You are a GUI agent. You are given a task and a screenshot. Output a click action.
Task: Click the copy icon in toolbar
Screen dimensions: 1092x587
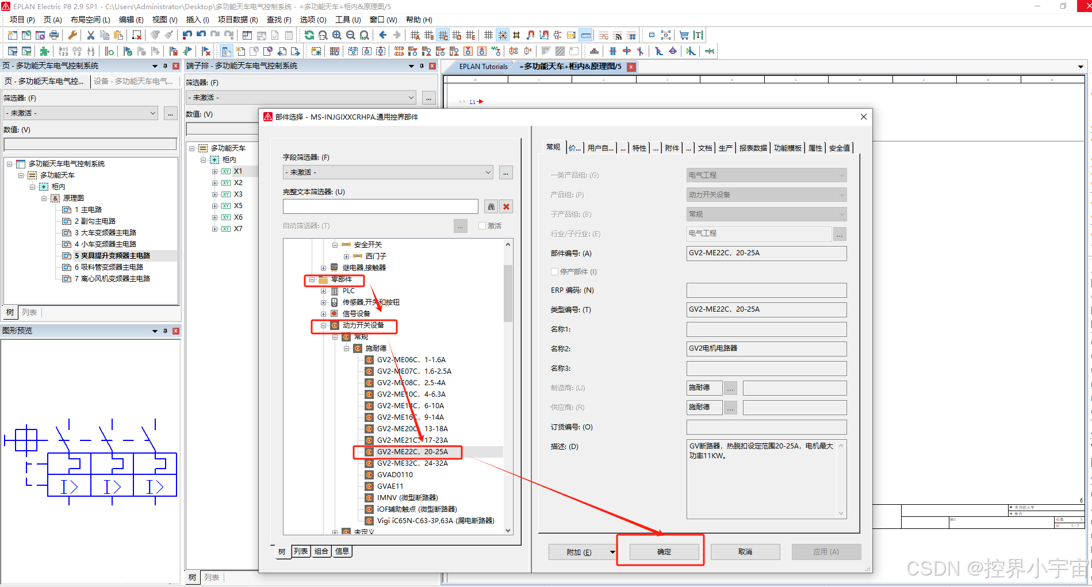point(105,35)
